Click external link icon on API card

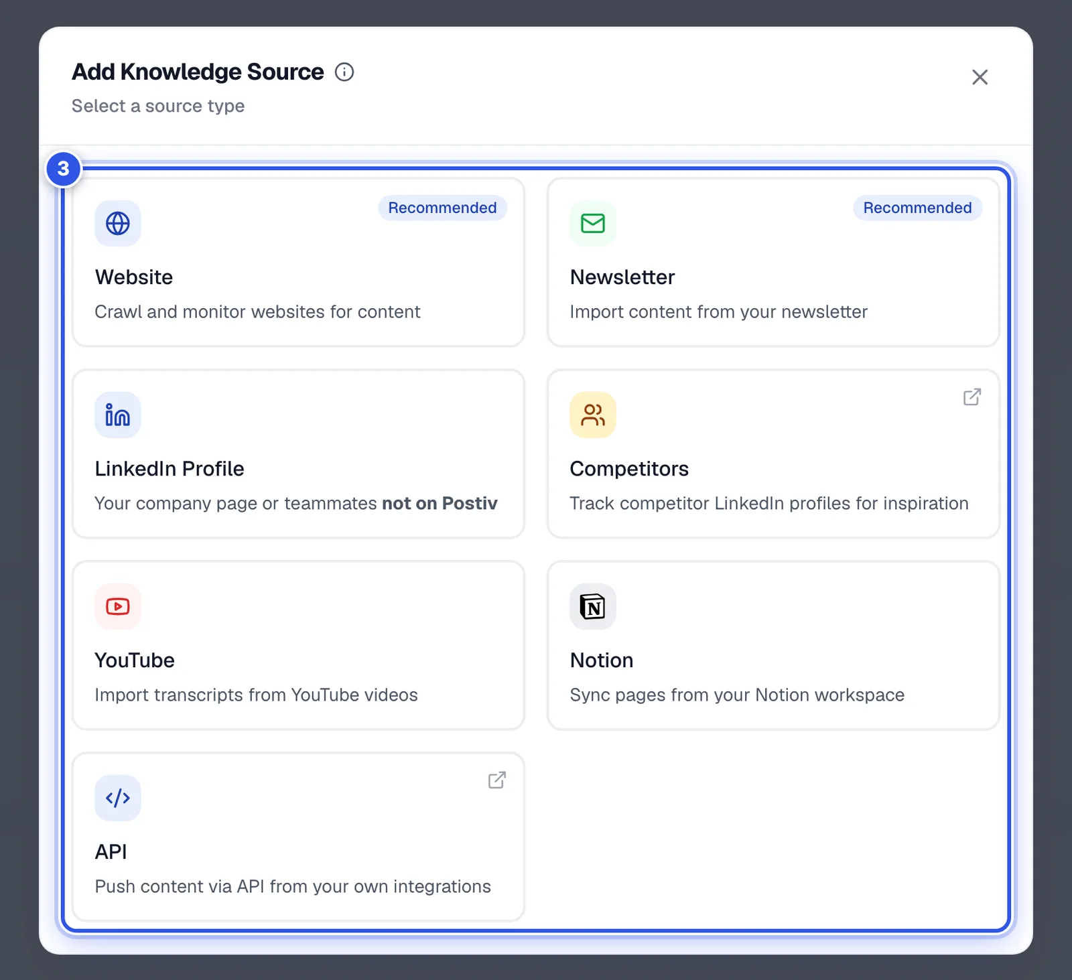[x=497, y=780]
